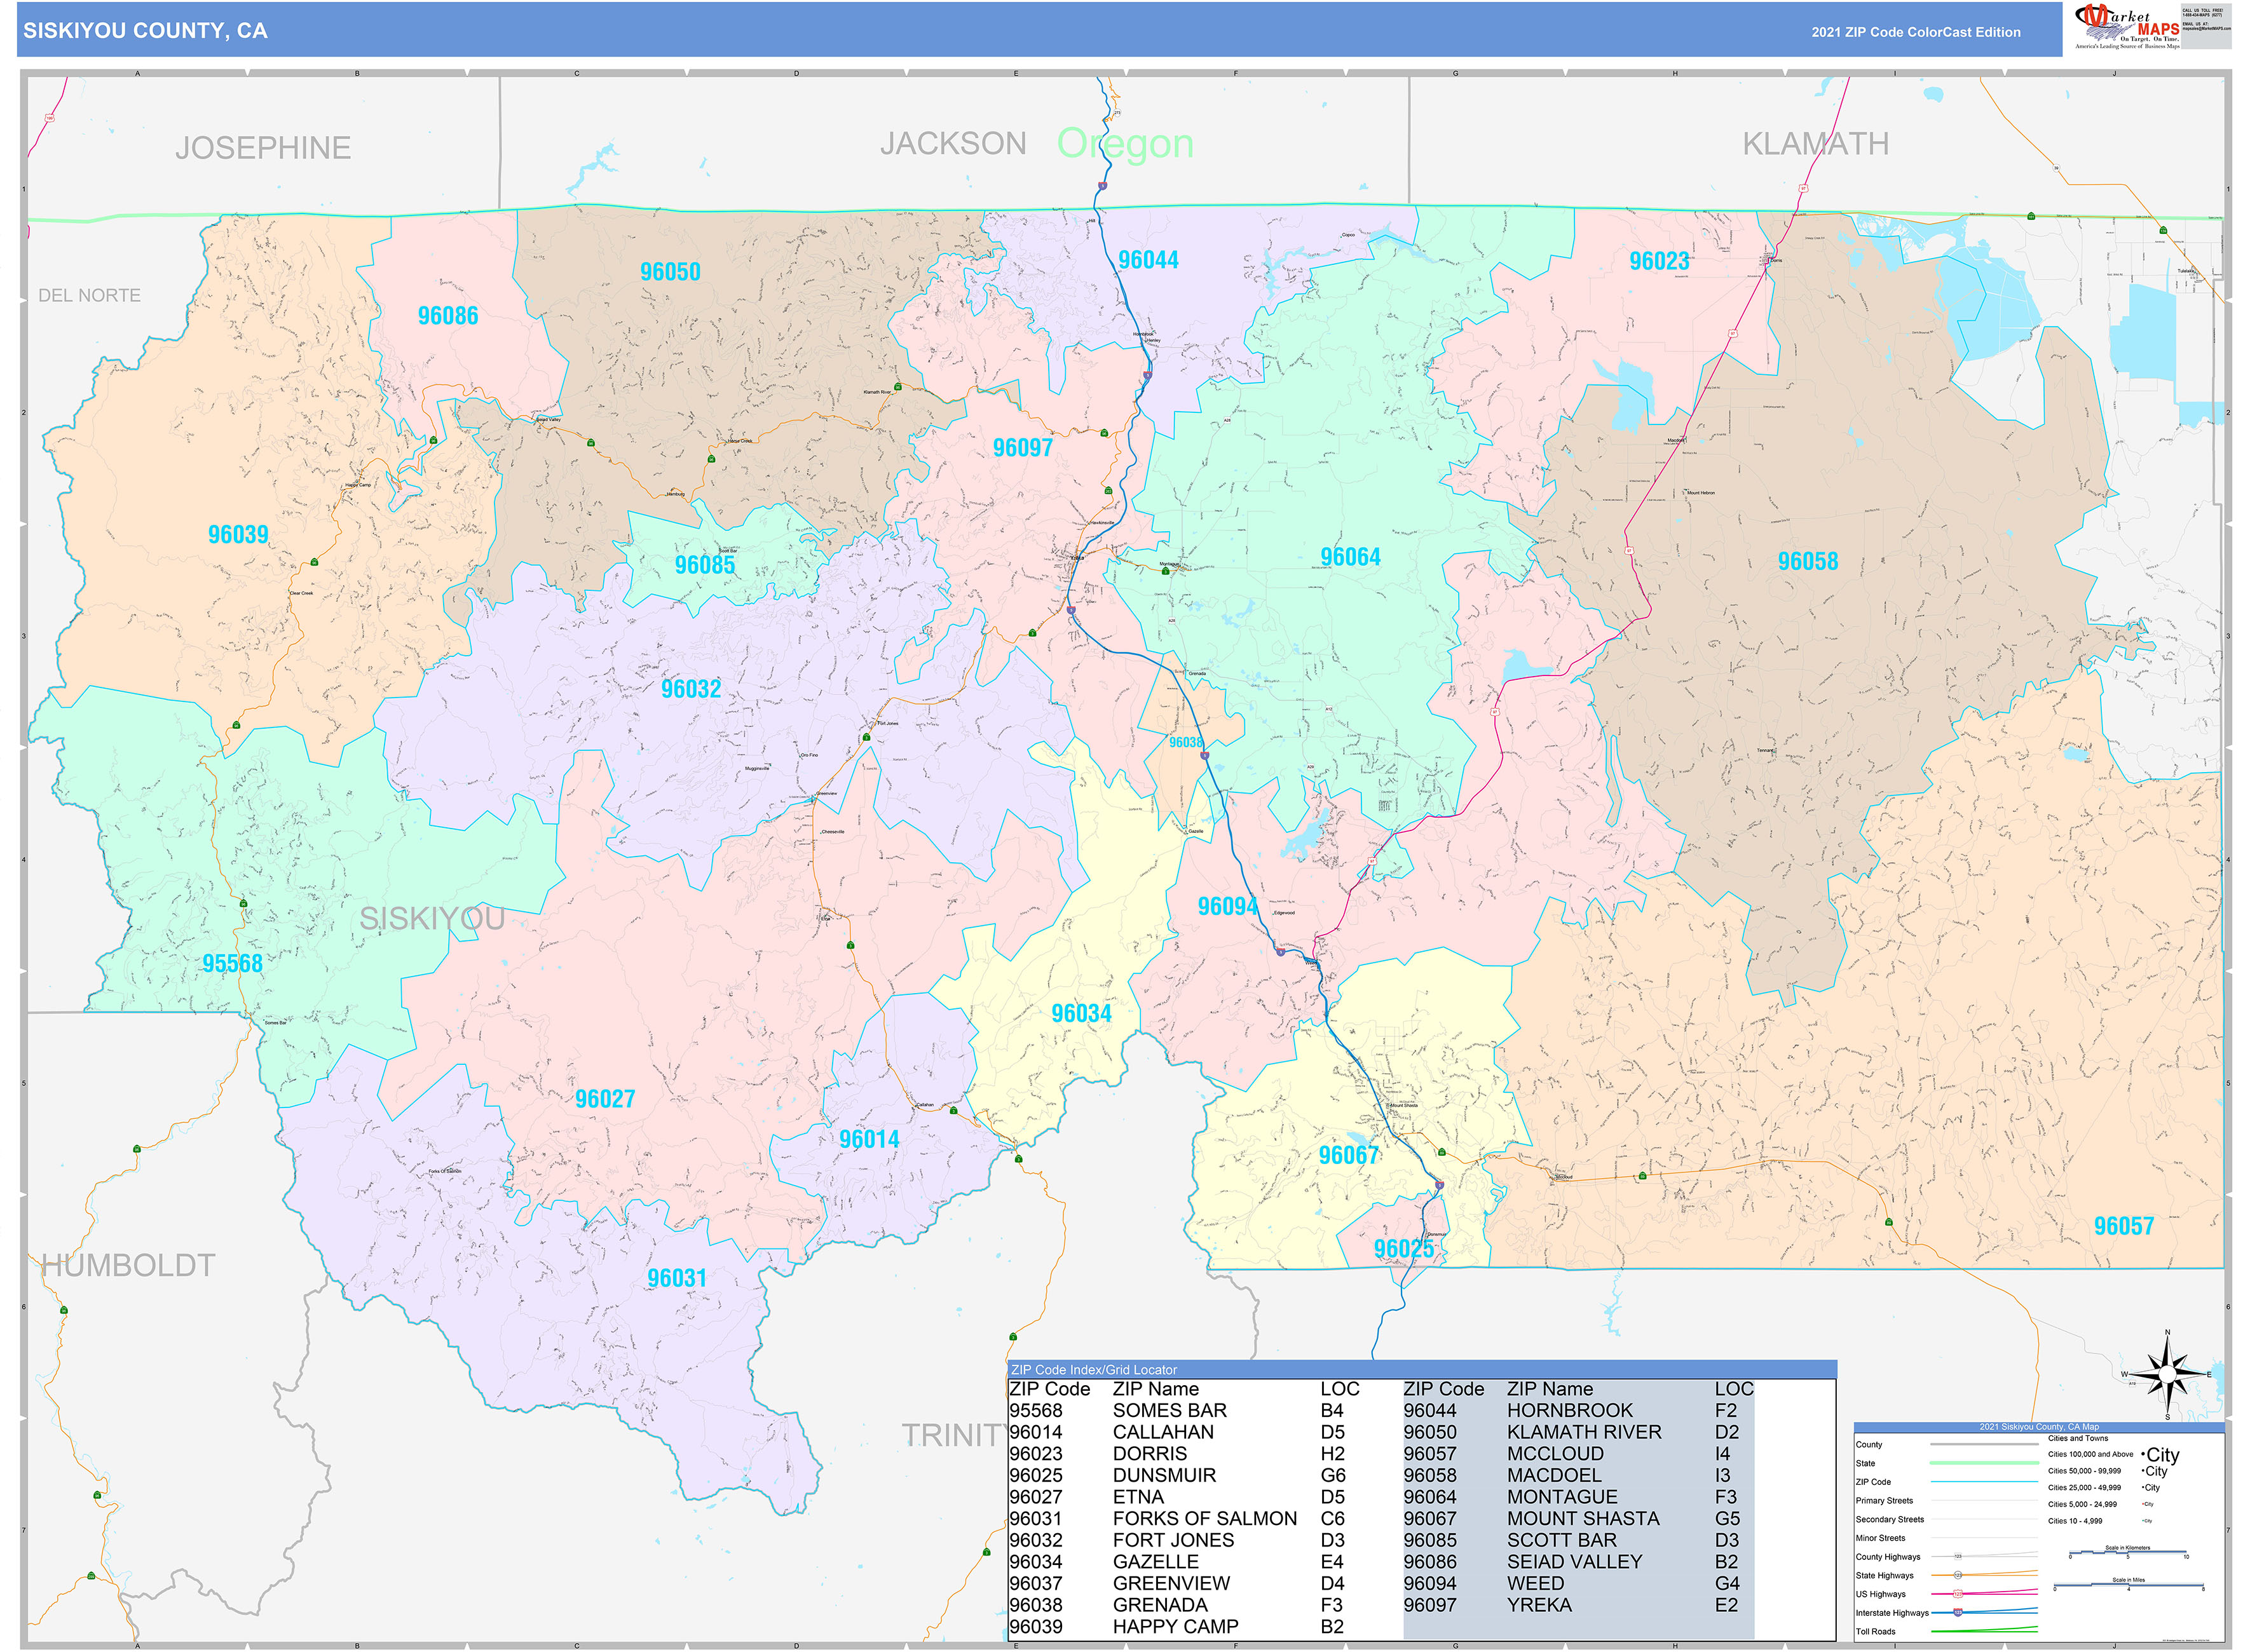This screenshot has height=1652, width=2243.
Task: Select the 'SISKIYOU COUNTY, CA' title
Action: pos(145,31)
